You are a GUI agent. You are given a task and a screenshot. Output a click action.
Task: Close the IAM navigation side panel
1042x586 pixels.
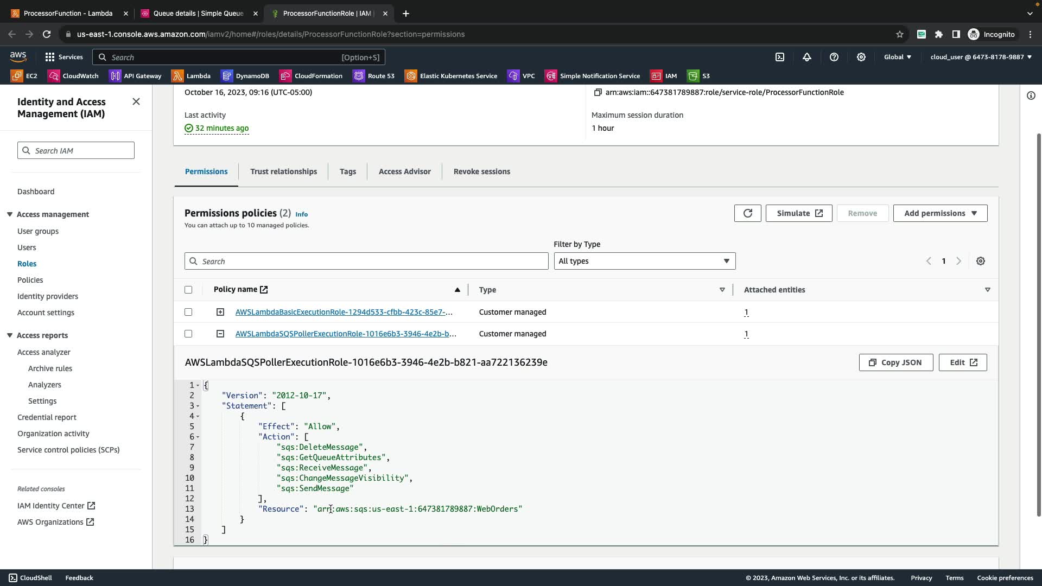coord(136,101)
